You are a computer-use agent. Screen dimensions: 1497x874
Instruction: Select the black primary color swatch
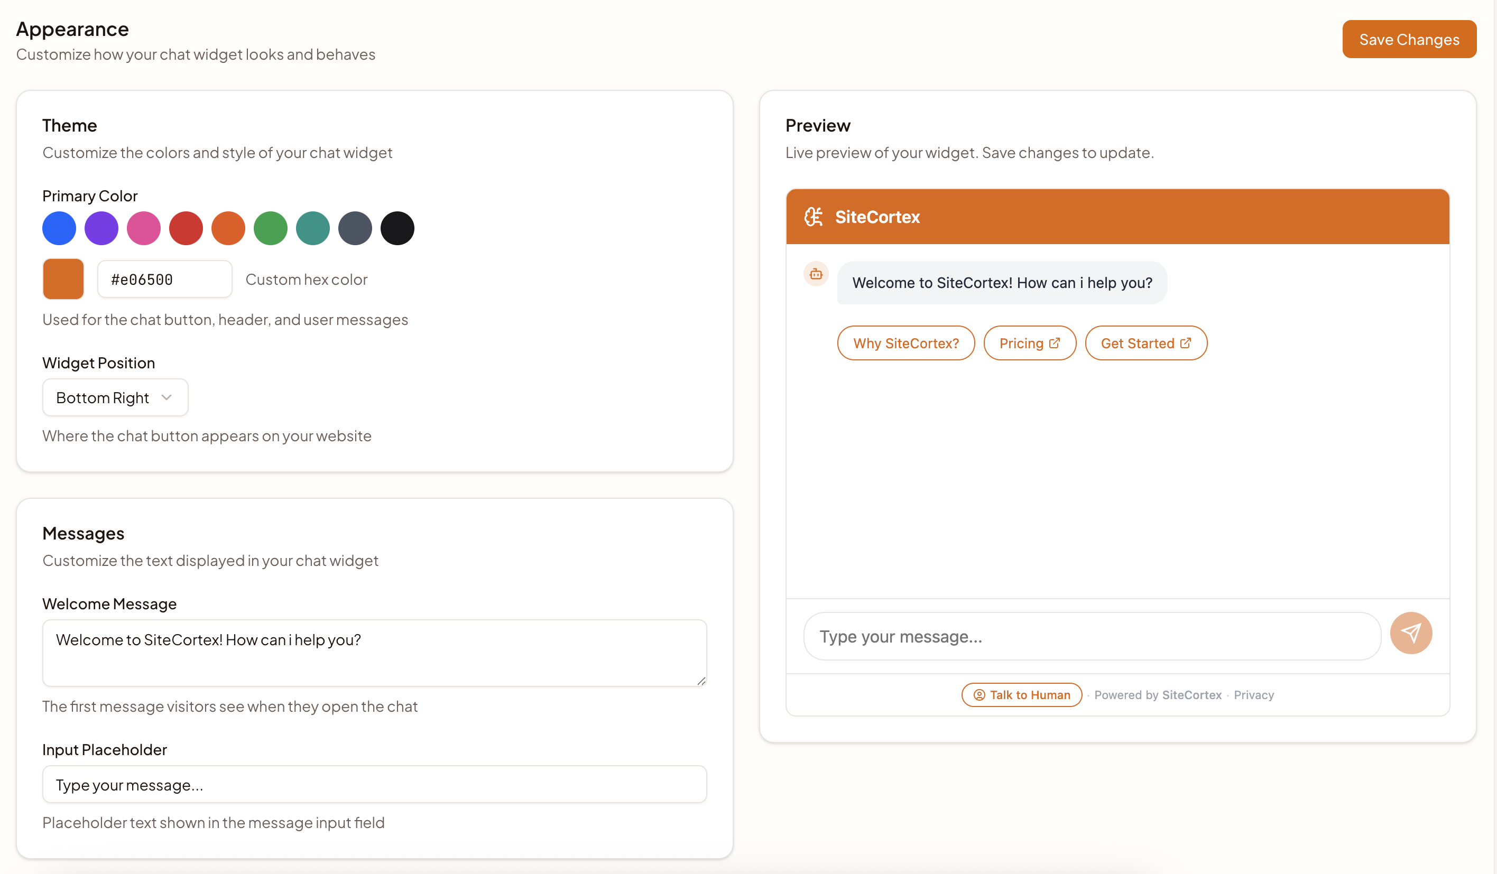[x=397, y=228]
